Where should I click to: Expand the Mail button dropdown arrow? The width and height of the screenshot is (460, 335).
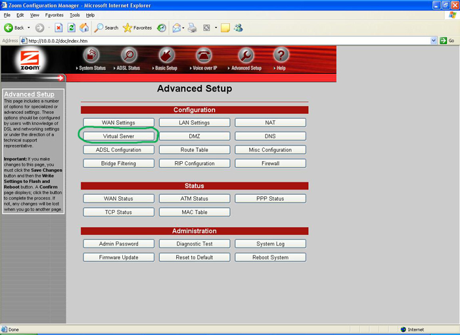[x=183, y=28]
